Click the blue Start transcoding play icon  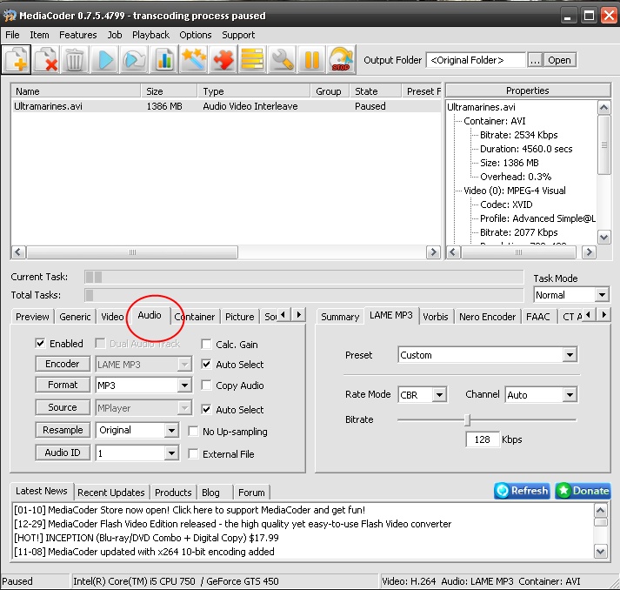(105, 60)
